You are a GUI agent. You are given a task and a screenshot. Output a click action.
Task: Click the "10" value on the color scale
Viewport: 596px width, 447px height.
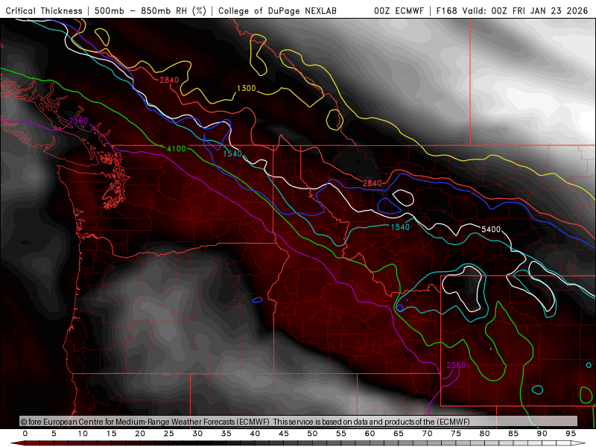83,434
